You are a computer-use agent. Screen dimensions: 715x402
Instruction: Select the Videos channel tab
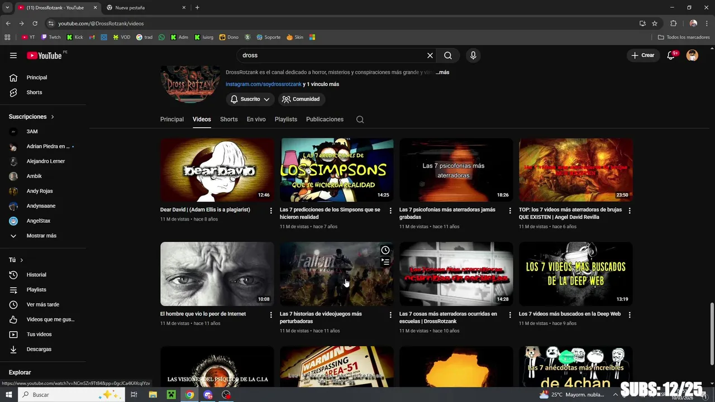coord(202,119)
